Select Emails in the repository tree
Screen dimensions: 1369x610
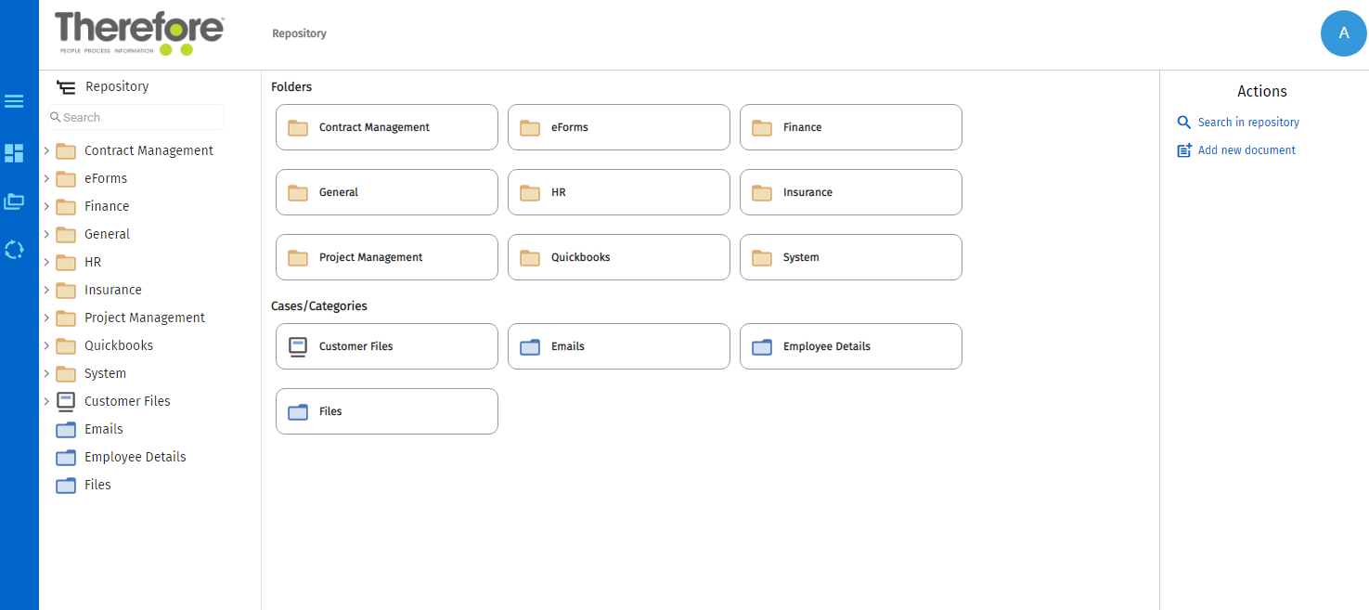click(x=103, y=429)
